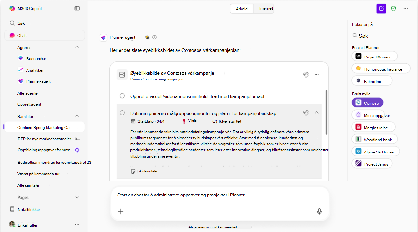Click the Planner-agent header icon

103,37
